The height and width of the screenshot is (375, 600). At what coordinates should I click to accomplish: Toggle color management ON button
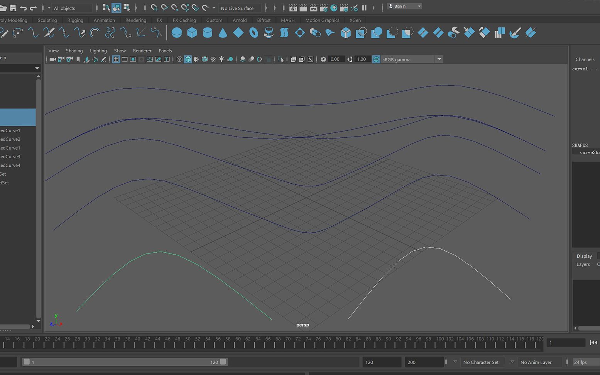pyautogui.click(x=376, y=59)
